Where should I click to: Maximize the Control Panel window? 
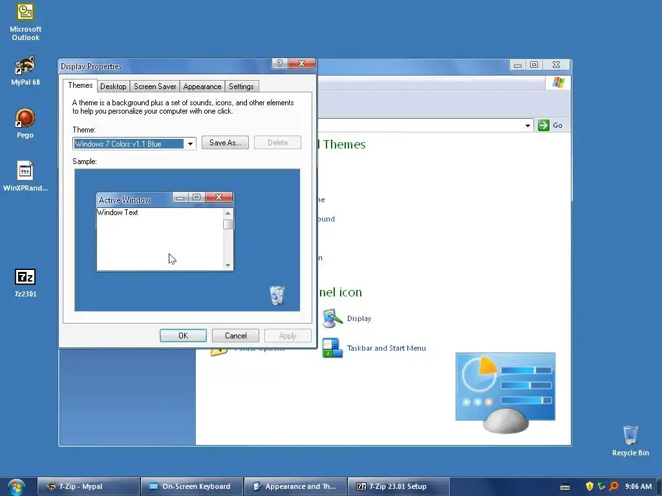pyautogui.click(x=533, y=65)
